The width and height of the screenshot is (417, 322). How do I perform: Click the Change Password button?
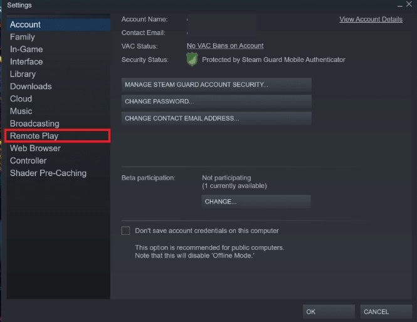216,101
